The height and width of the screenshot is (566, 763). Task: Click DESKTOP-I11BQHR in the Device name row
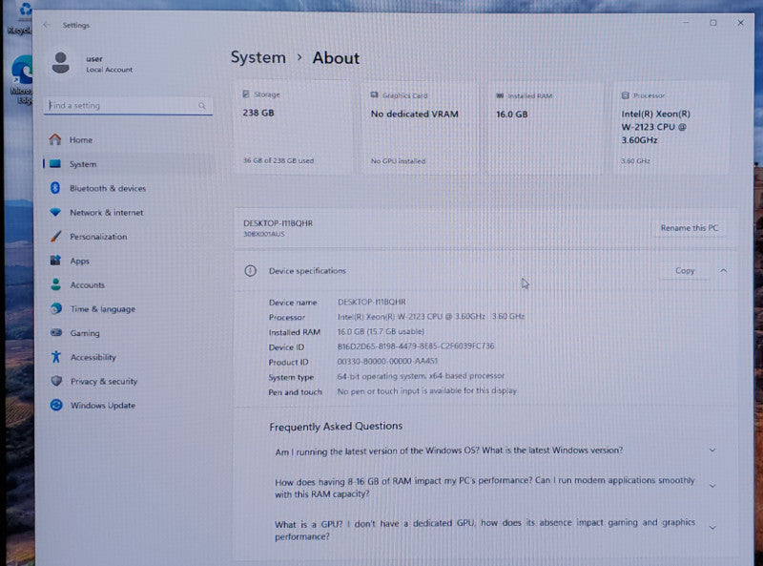[372, 302]
